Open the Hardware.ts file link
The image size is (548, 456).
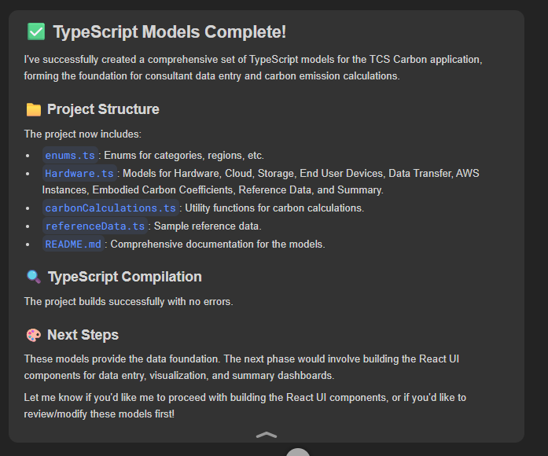click(x=79, y=173)
